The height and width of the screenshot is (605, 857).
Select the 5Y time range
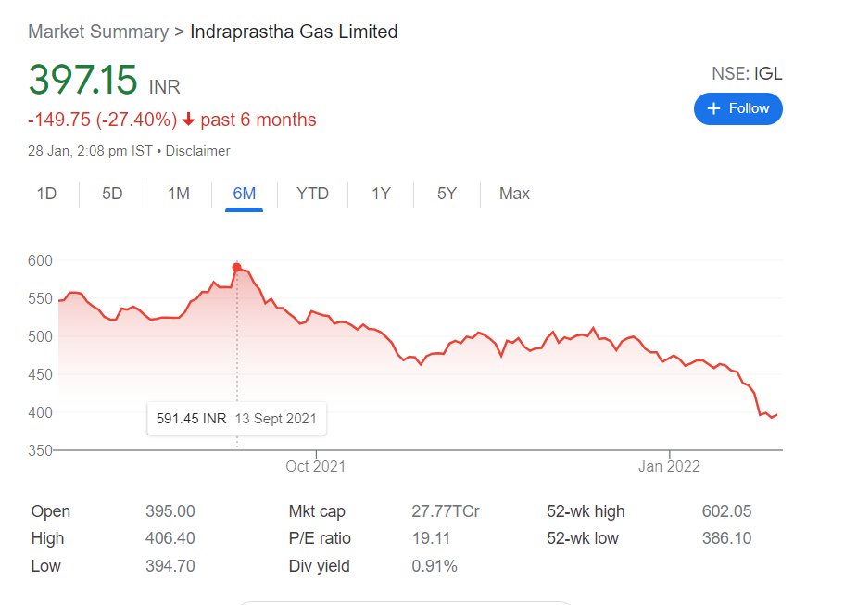[447, 194]
